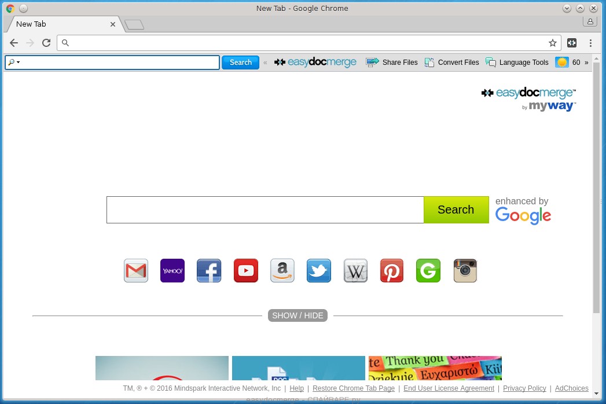
Task: Open the Instagram shortcut icon
Action: pyautogui.click(x=465, y=270)
